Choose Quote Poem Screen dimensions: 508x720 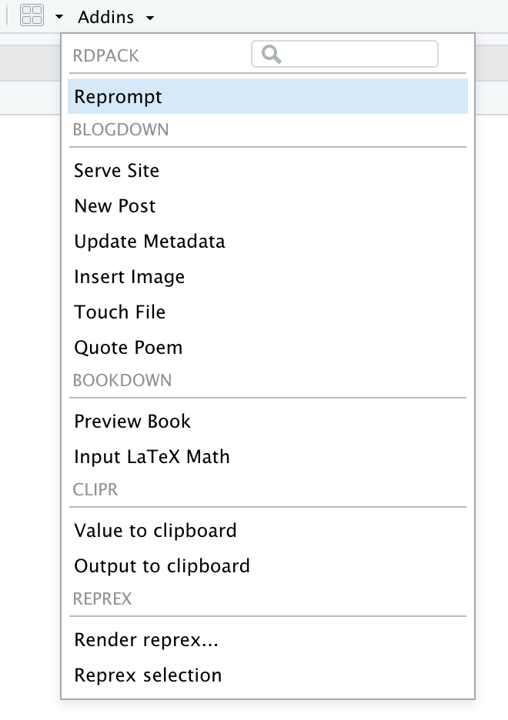(x=128, y=347)
